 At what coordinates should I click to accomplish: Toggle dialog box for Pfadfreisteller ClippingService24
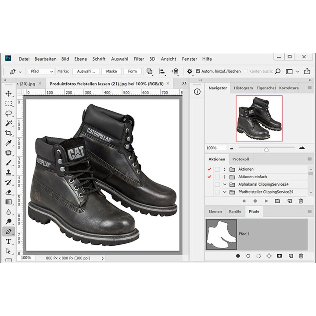pos(217,192)
